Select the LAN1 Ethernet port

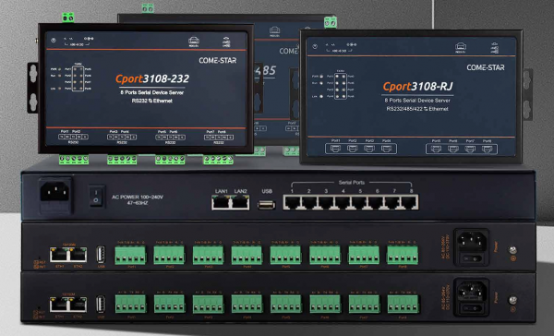tap(221, 203)
